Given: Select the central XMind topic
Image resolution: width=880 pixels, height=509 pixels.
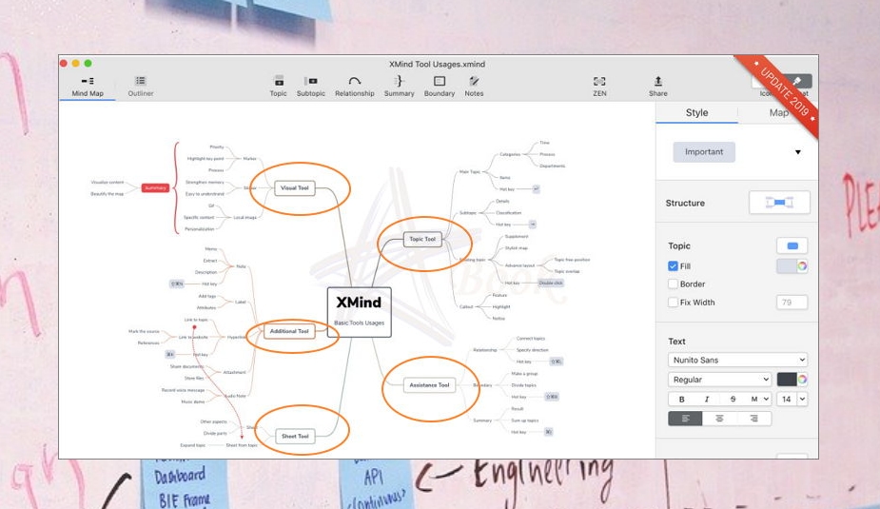Looking at the screenshot, I should [360, 312].
